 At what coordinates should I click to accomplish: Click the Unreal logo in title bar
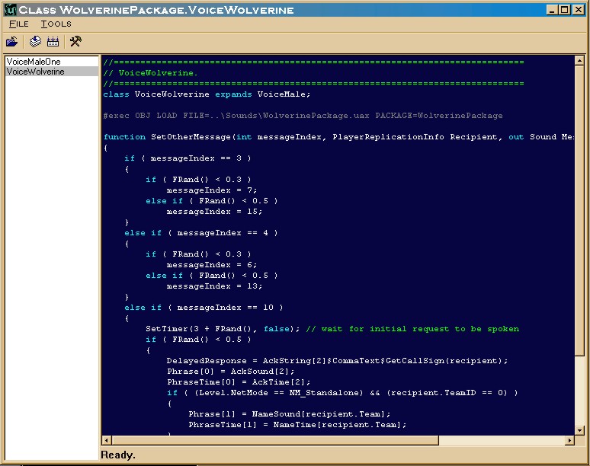pyautogui.click(x=9, y=10)
